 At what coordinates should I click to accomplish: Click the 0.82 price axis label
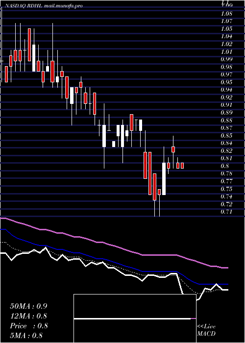tap(226, 151)
